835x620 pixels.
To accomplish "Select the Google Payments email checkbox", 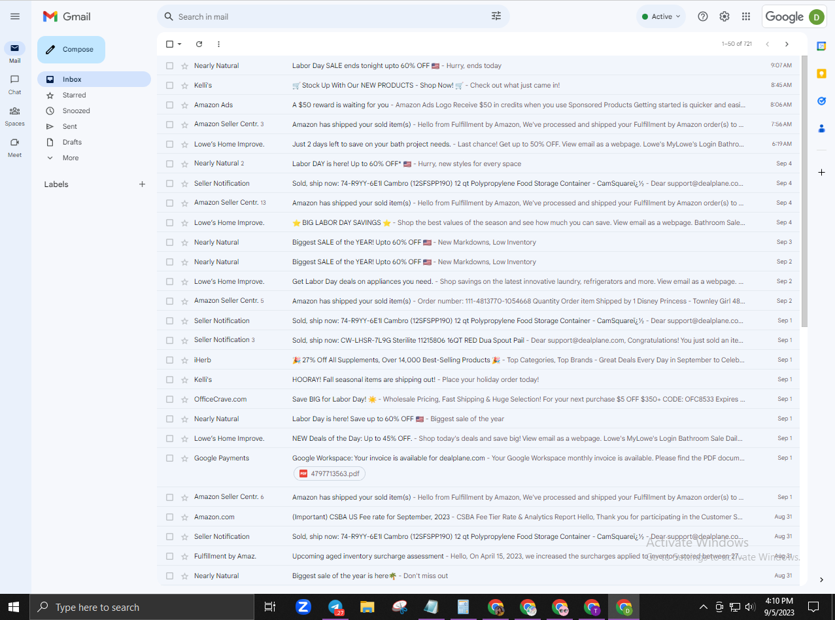I will 170,458.
